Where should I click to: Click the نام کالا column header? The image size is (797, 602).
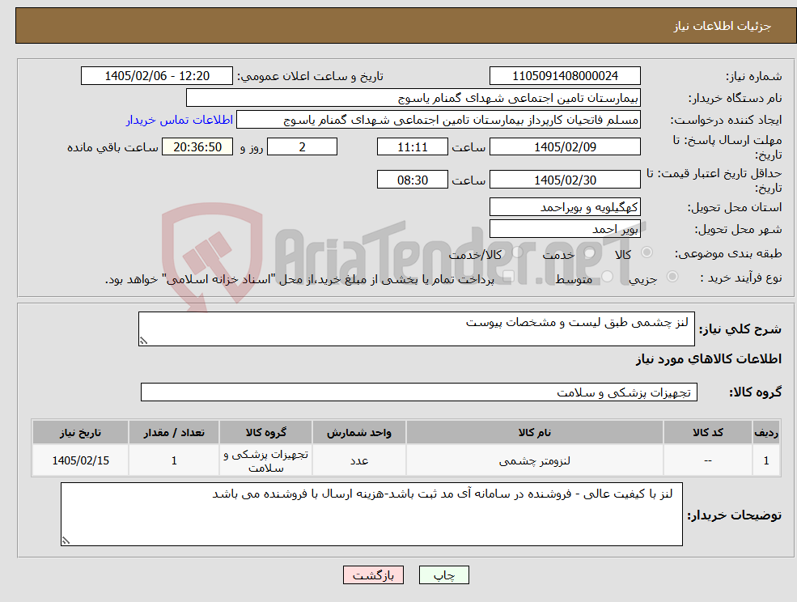[534, 432]
